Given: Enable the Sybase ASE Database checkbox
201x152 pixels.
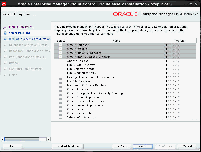Looking at the screenshot, I should coord(61,117).
